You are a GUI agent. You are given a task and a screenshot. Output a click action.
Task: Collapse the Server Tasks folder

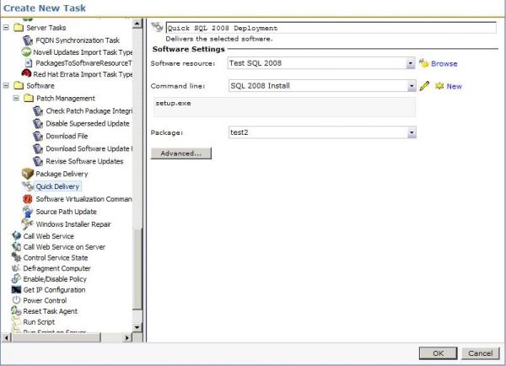(6, 28)
